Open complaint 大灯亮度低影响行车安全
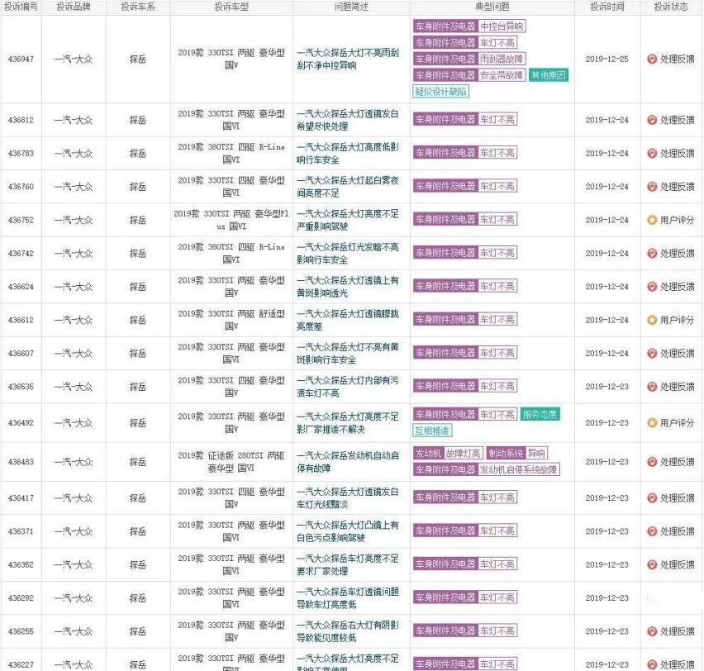The height and width of the screenshot is (671, 704). (x=348, y=154)
